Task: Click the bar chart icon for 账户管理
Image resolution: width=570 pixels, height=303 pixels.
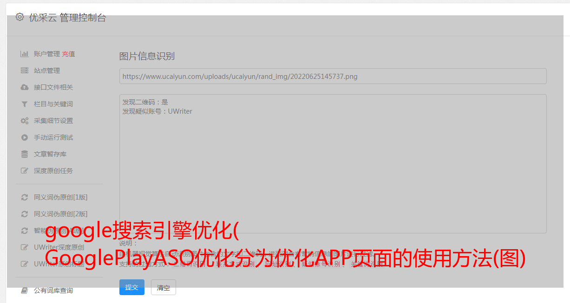Action: pyautogui.click(x=25, y=54)
